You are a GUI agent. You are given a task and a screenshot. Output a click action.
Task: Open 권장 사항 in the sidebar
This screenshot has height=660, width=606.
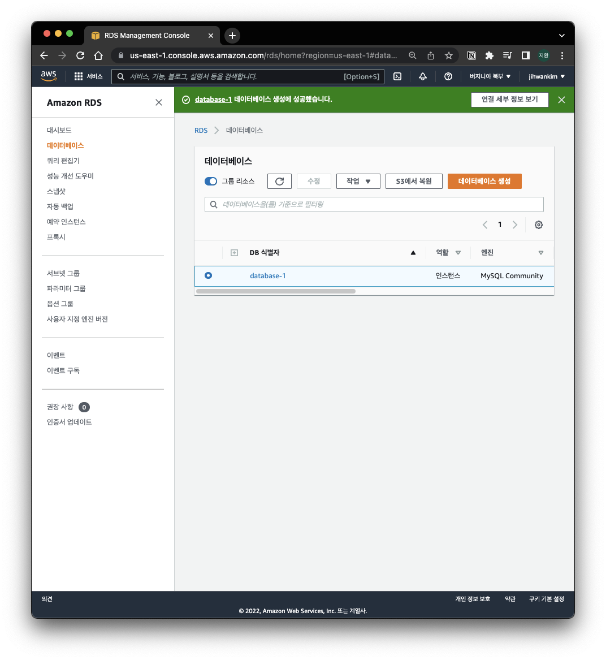60,407
